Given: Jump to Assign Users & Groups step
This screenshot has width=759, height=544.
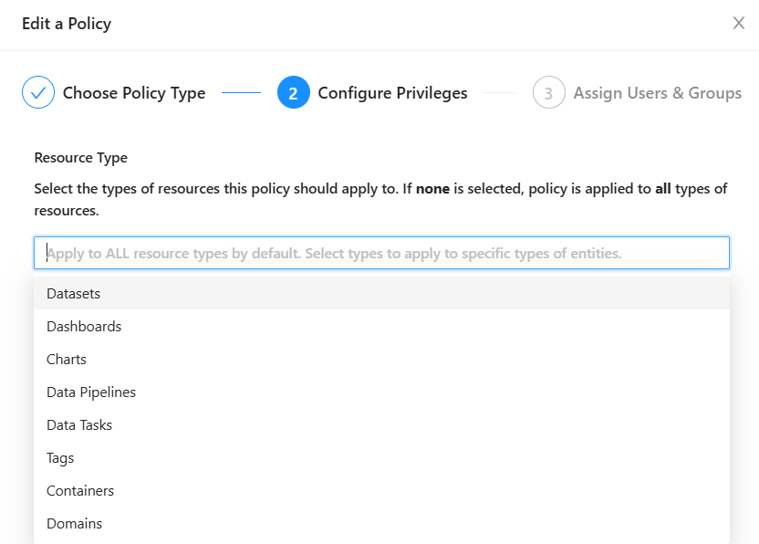Looking at the screenshot, I should pyautogui.click(x=657, y=93).
